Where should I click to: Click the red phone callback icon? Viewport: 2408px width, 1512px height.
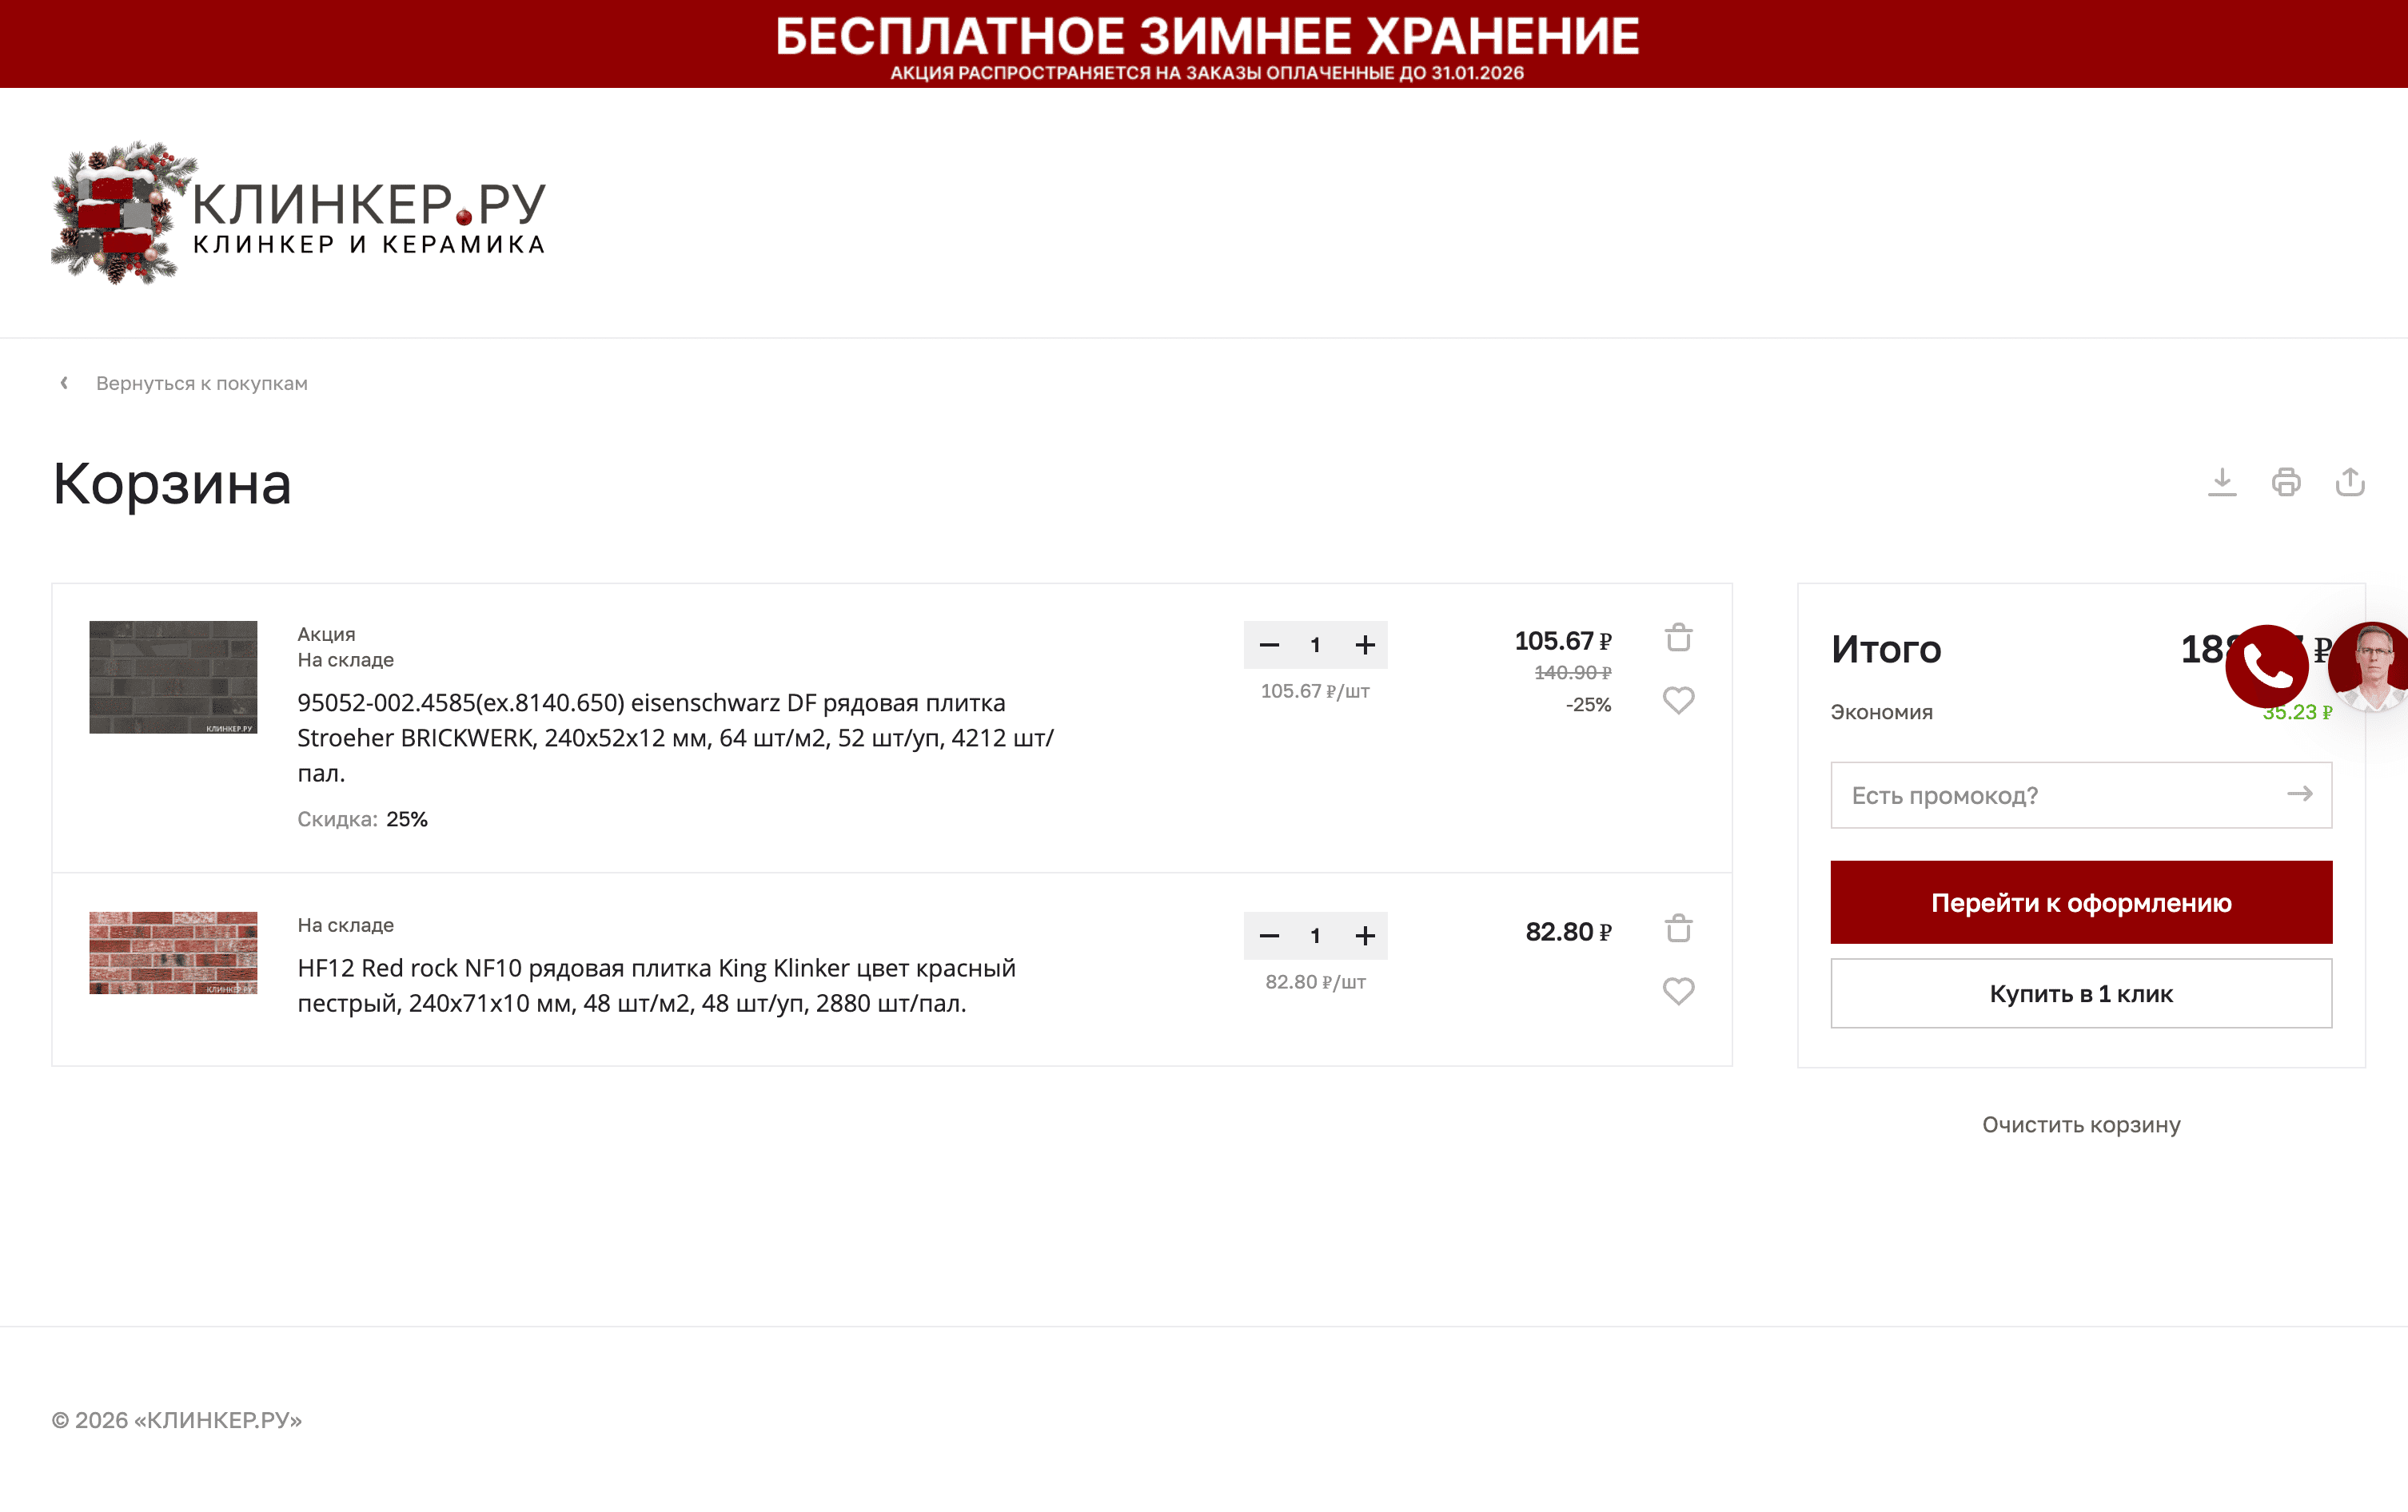(2266, 666)
